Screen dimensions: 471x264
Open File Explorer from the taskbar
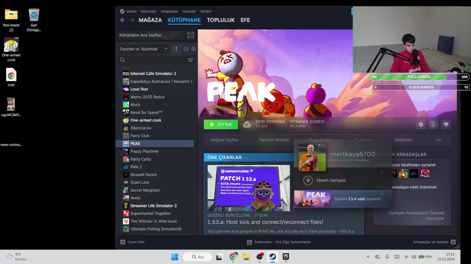pyautogui.click(x=246, y=257)
